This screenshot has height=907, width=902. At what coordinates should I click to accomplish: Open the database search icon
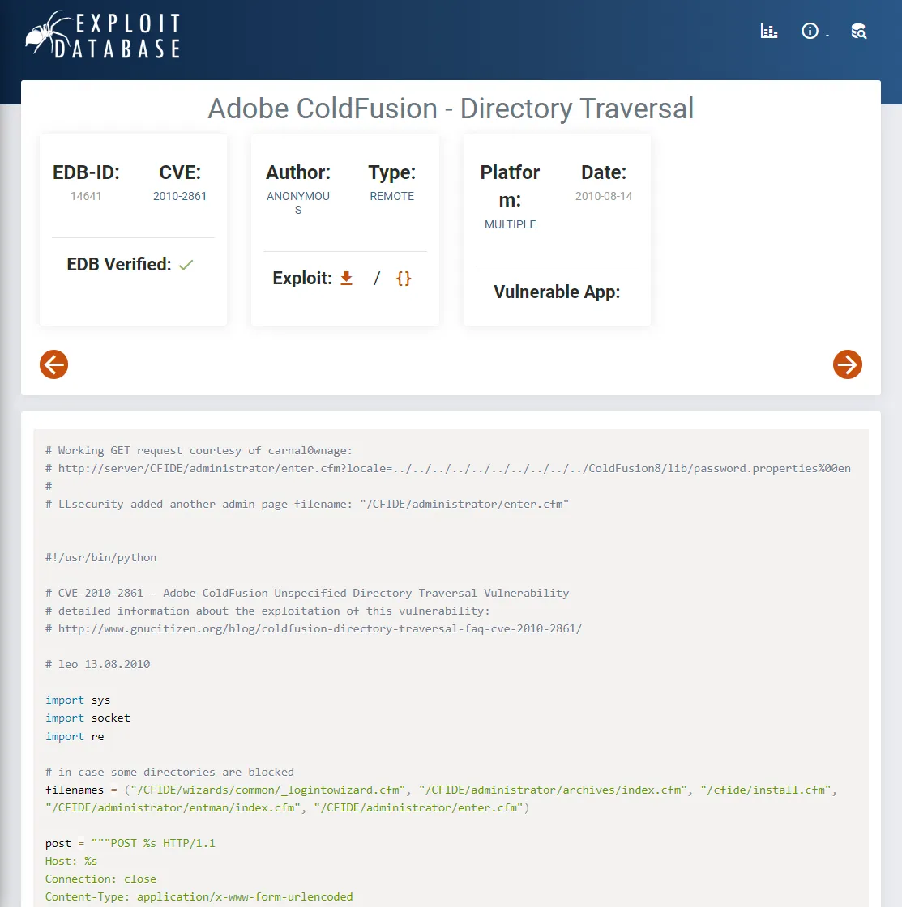(858, 32)
